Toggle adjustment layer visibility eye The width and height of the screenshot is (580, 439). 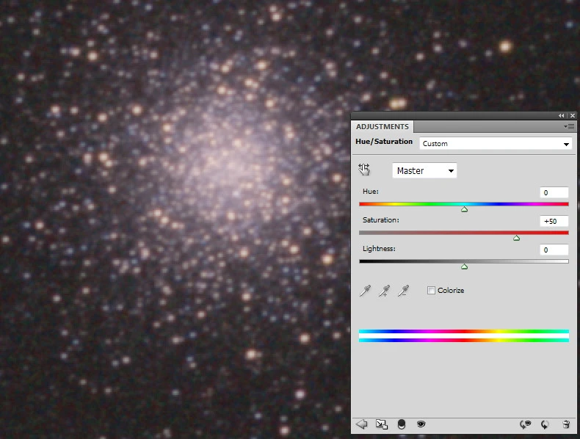tap(421, 424)
